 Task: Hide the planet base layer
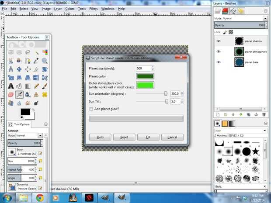[x=219, y=62]
